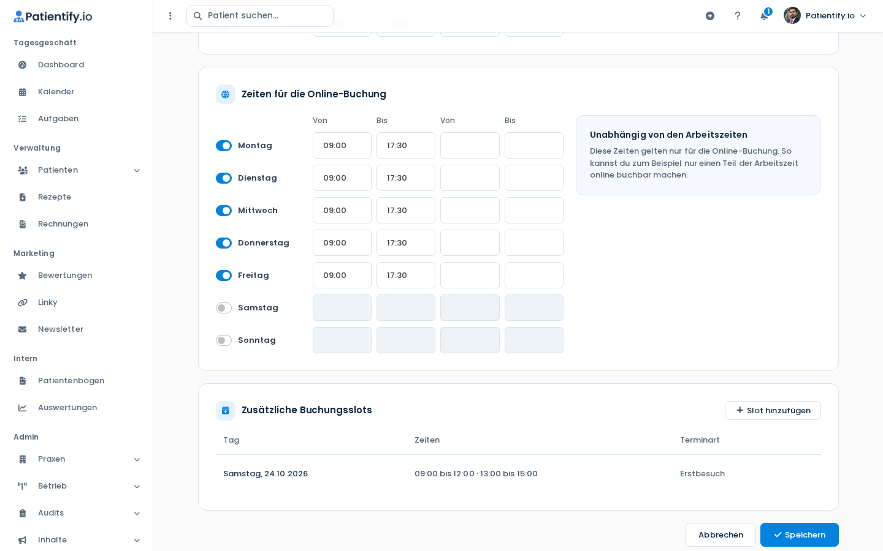Screen dimensions: 883x551
Task: Click Montag first Von time field
Action: (342, 146)
